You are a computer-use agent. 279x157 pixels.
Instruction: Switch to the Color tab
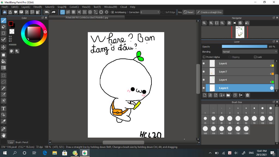click(11, 142)
